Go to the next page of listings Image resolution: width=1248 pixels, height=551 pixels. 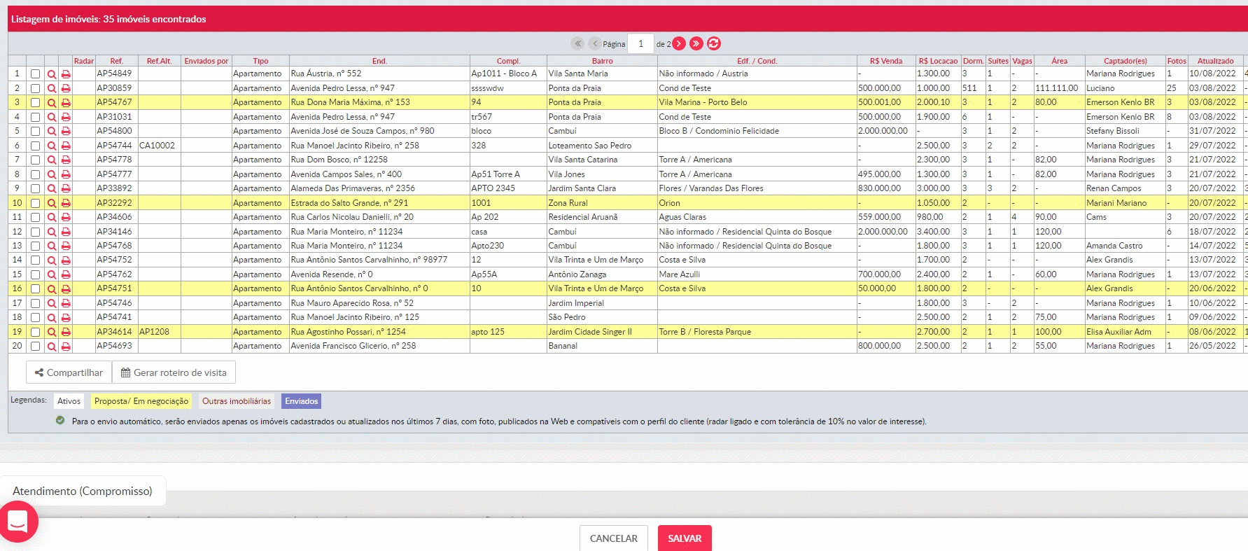pos(679,43)
